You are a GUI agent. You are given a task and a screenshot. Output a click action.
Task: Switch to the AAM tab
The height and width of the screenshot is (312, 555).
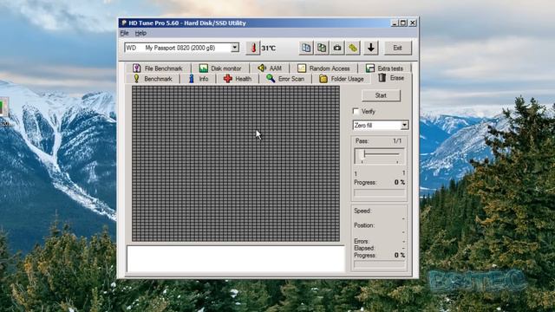point(270,68)
